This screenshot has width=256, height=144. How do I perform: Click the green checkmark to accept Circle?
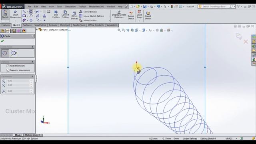pos(2,41)
